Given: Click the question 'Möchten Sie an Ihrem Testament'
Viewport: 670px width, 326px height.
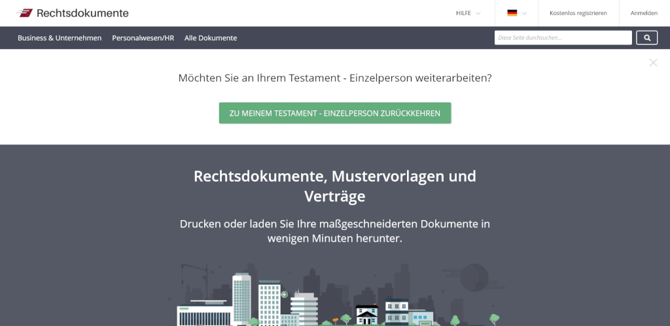Looking at the screenshot, I should tap(335, 78).
